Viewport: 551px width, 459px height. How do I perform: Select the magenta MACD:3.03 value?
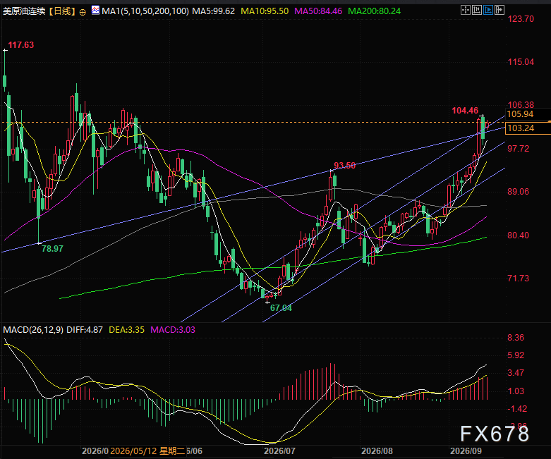coord(173,330)
